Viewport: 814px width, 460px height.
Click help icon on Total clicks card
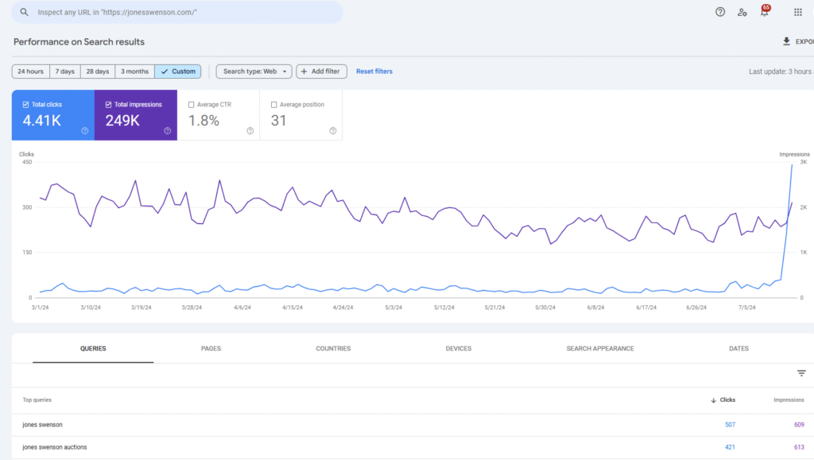[84, 131]
